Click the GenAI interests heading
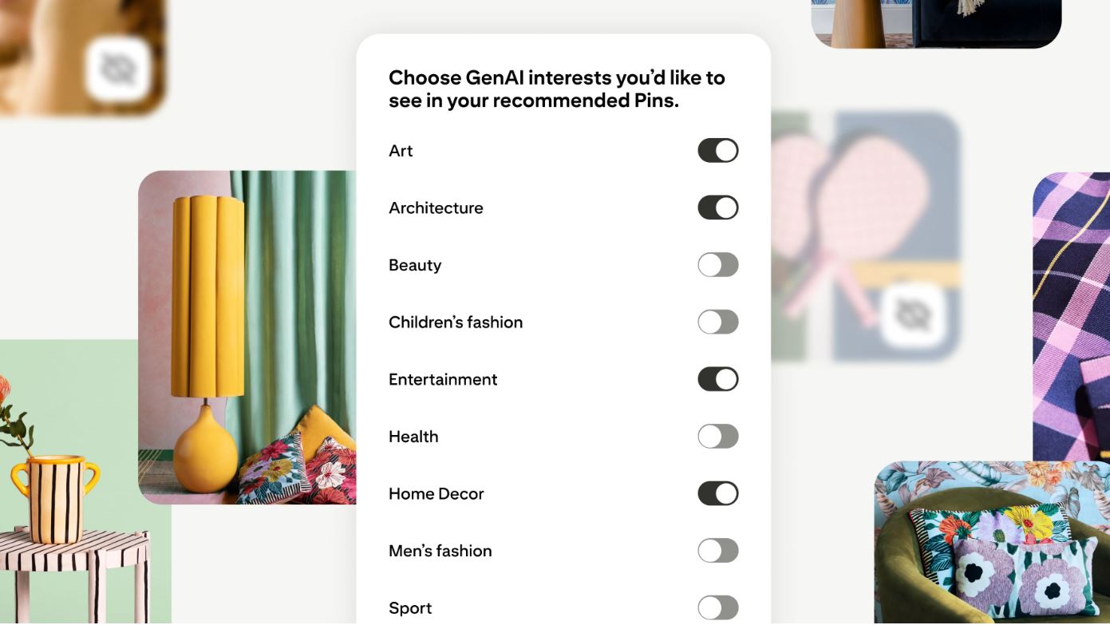This screenshot has height=625, width=1110. [556, 89]
